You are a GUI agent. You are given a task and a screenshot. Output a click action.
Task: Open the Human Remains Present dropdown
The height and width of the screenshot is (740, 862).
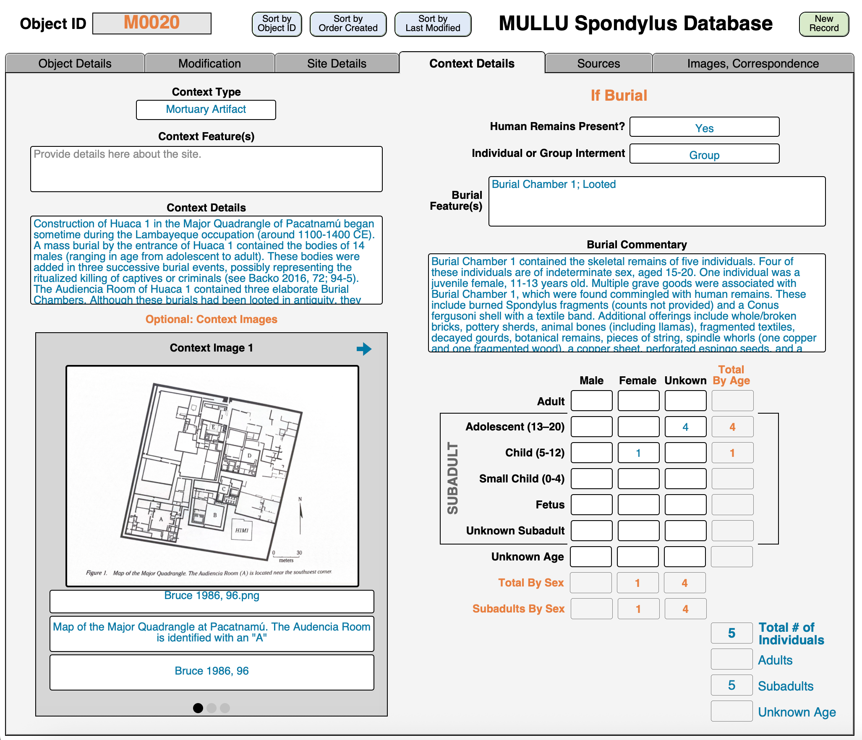704,128
